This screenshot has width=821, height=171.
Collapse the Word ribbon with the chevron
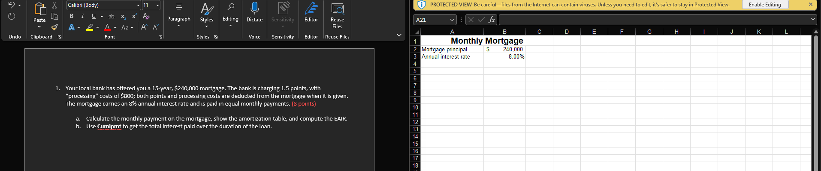[399, 35]
